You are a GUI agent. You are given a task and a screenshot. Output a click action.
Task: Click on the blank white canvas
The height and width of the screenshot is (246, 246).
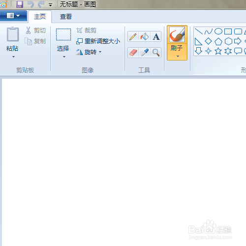124,162
